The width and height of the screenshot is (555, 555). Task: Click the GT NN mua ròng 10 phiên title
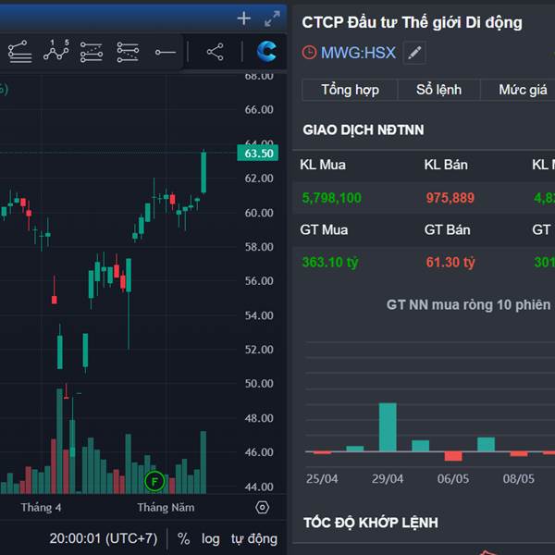click(x=468, y=304)
